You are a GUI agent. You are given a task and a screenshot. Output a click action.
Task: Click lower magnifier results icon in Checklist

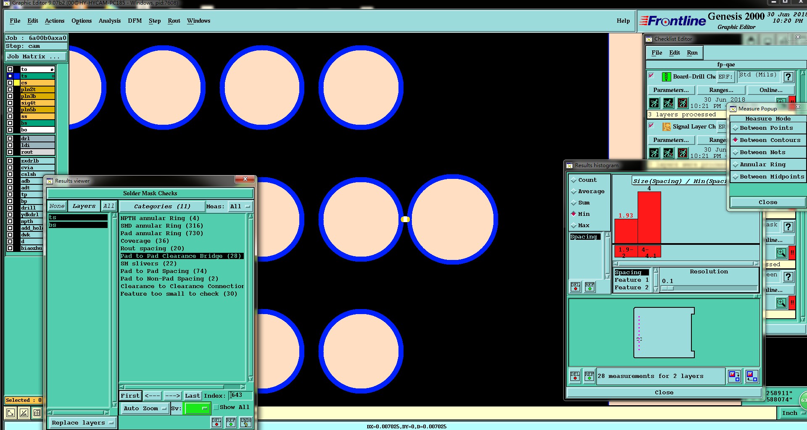[781, 303]
